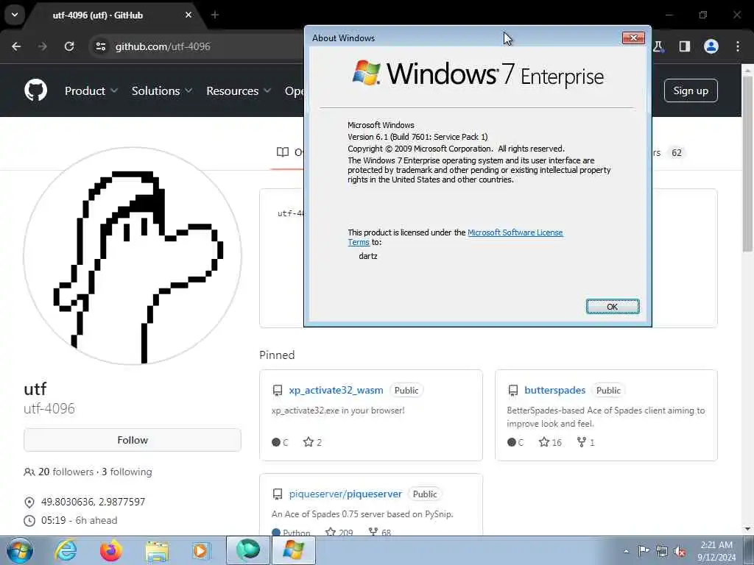Screen dimensions: 754x565
Task: Switch to the green browser taskbar button
Action: point(247,550)
